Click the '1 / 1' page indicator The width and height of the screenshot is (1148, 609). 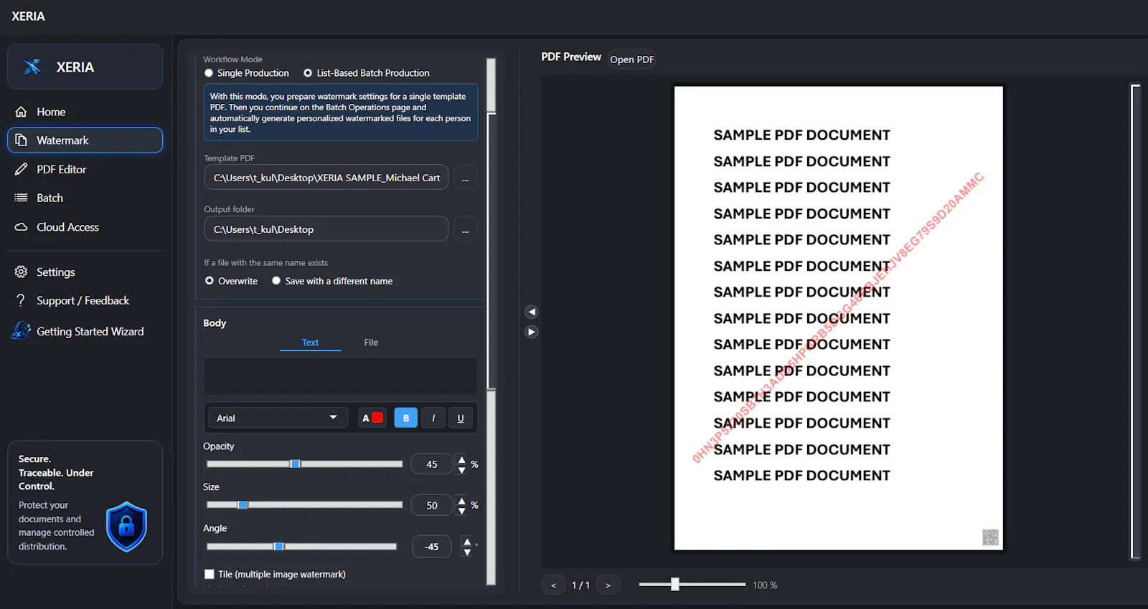point(580,585)
